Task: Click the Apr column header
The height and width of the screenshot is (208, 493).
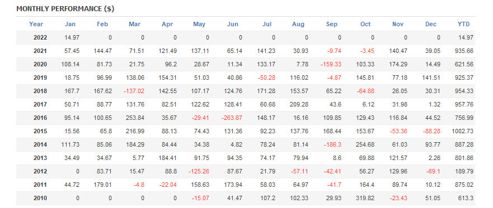Action: 167,24
